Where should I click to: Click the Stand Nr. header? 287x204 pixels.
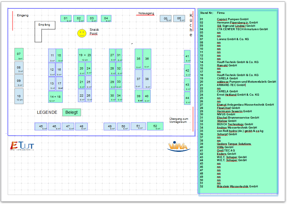[x=207, y=13]
